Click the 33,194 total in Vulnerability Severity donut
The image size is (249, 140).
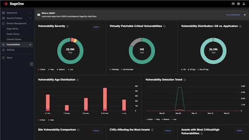tap(70, 49)
